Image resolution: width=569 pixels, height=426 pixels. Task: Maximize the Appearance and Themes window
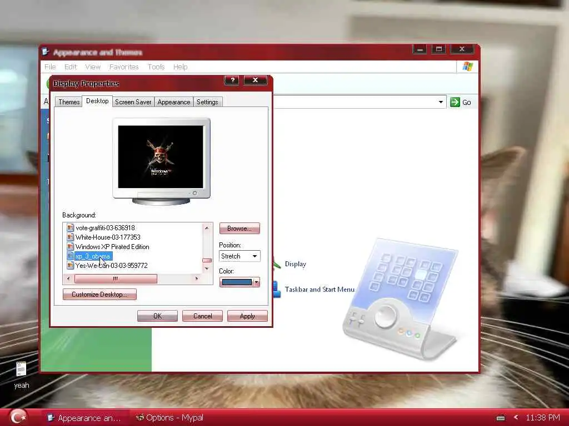coord(438,49)
